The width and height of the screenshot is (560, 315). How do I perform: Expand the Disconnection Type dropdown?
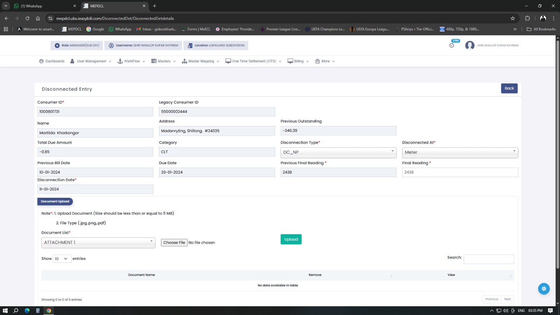pos(338,152)
